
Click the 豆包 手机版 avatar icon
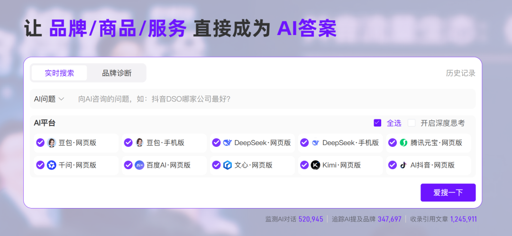[140, 143]
